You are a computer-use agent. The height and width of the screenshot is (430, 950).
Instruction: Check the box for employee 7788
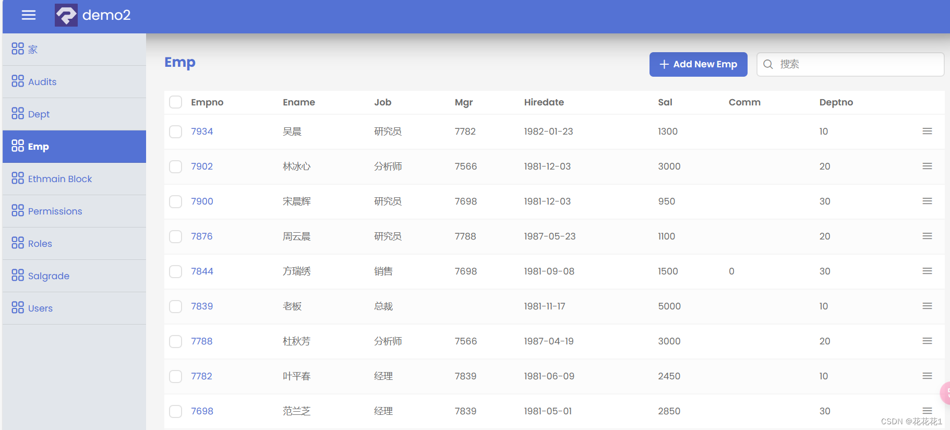click(x=176, y=341)
